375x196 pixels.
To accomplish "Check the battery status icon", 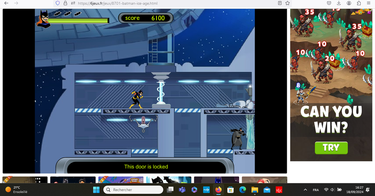I will click(x=339, y=190).
